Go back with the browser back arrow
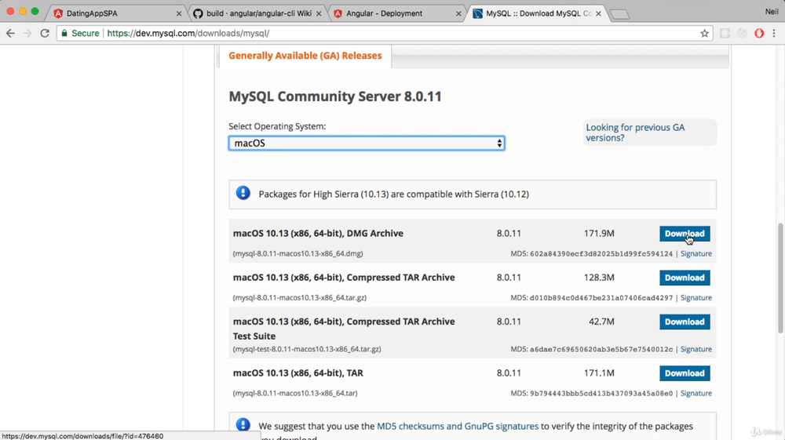 10,33
